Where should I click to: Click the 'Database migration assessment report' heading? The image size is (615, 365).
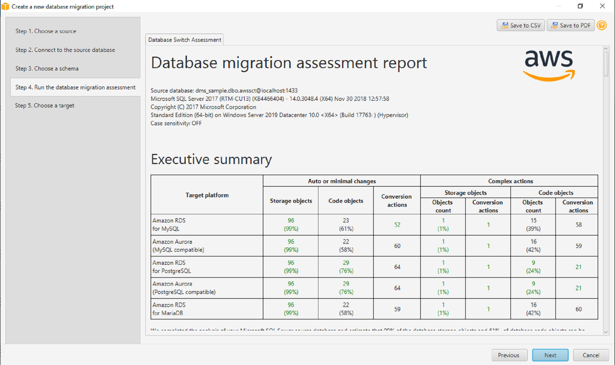pyautogui.click(x=289, y=63)
